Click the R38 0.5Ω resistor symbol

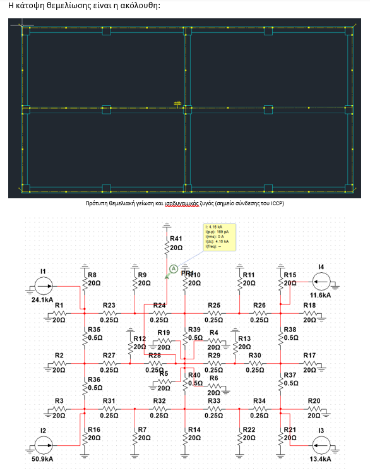[280, 338]
